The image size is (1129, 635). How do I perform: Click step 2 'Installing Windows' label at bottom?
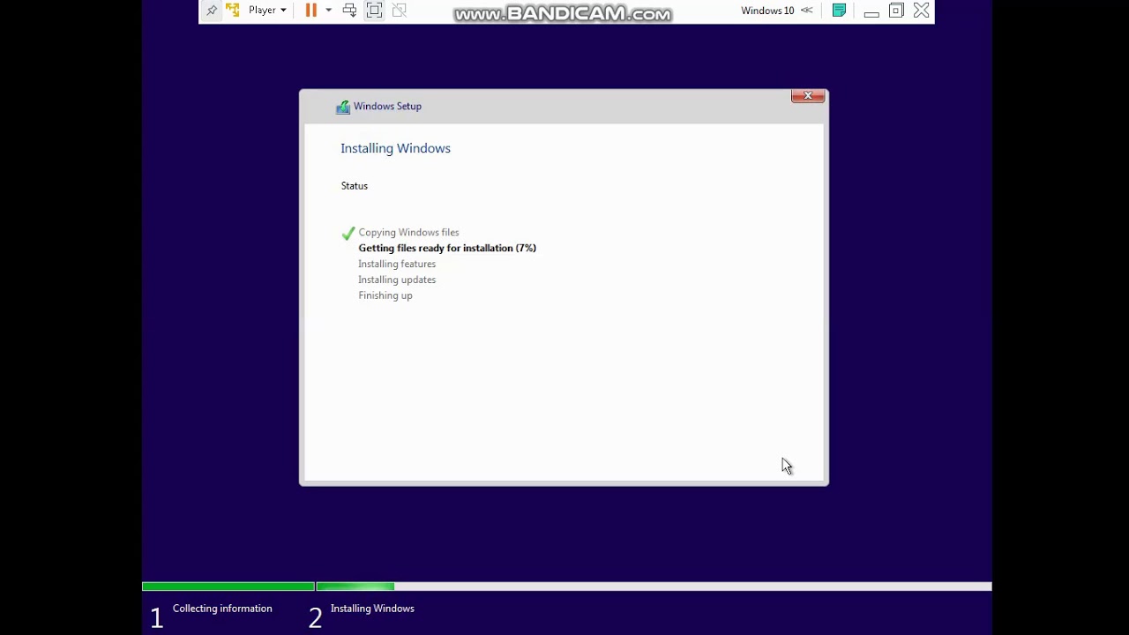coord(372,609)
